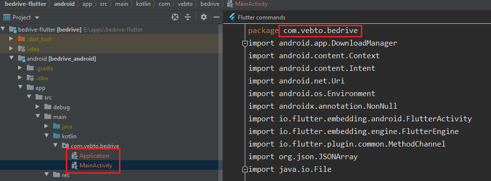Image resolution: width=491 pixels, height=181 pixels.
Task: Click the import org.json.JSONArray line
Action: click(x=303, y=157)
